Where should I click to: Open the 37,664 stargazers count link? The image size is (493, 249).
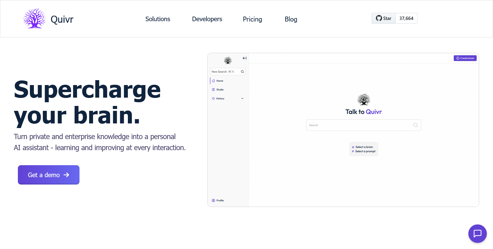coord(406,18)
